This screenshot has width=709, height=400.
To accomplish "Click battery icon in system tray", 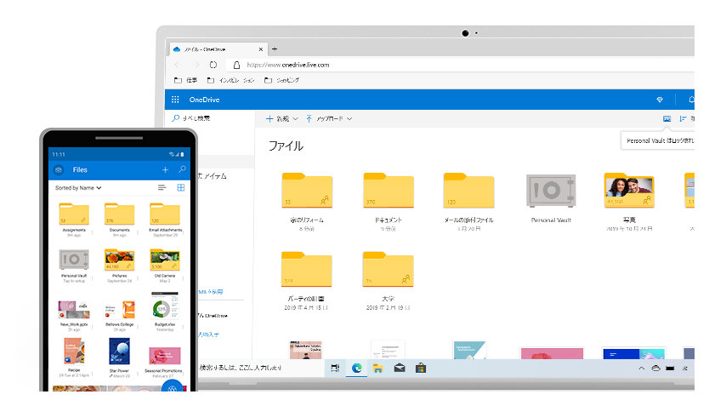I will click(x=670, y=369).
